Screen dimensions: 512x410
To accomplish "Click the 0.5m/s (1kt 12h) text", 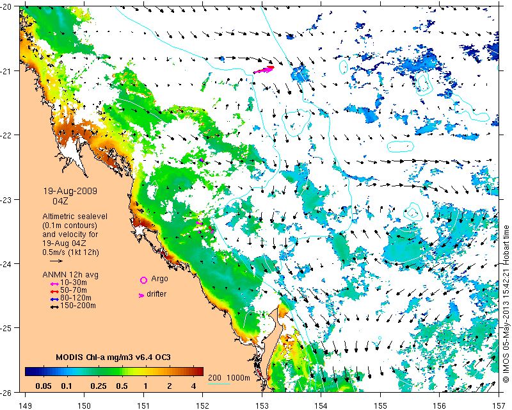I will tap(70, 252).
